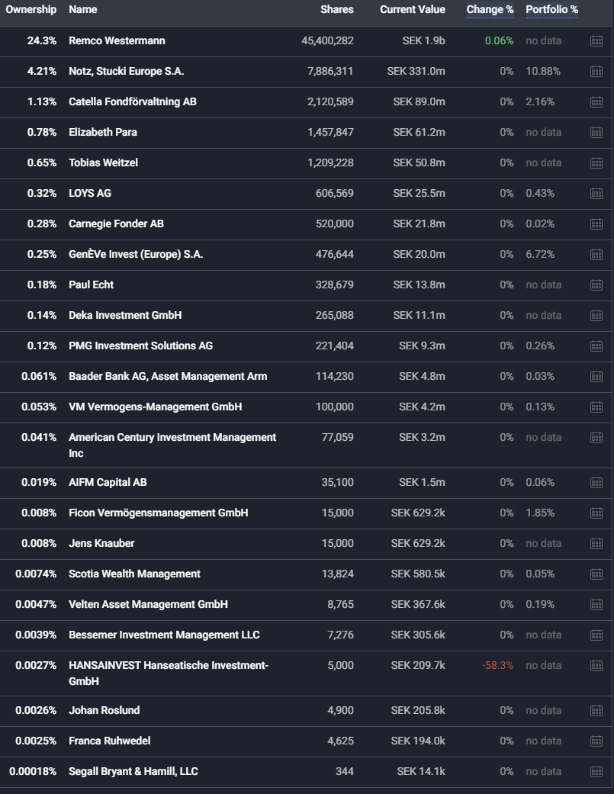Click calendar icon beside Catella Fondförvaltning AB
The image size is (614, 794).
(596, 102)
